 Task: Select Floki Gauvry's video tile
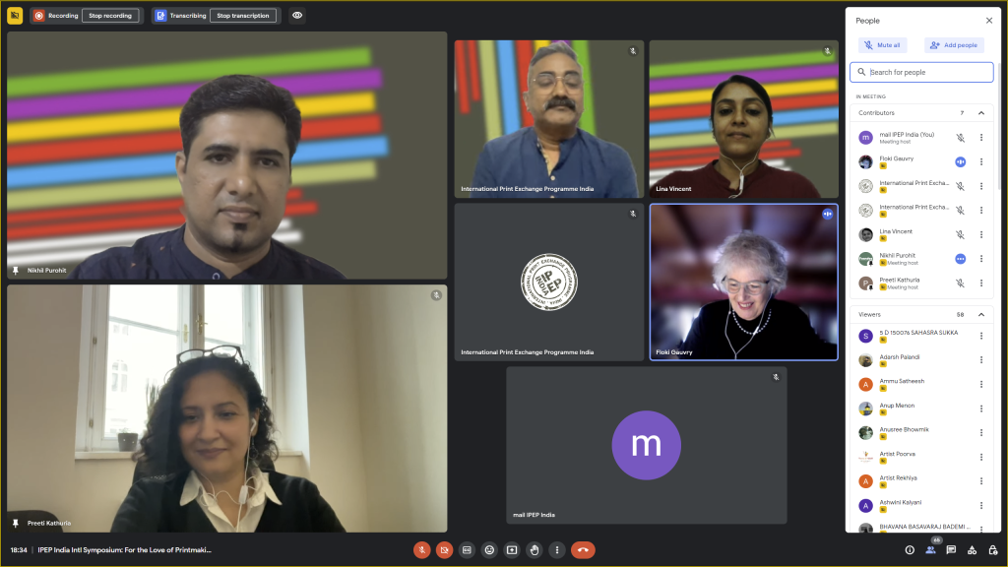pyautogui.click(x=743, y=283)
